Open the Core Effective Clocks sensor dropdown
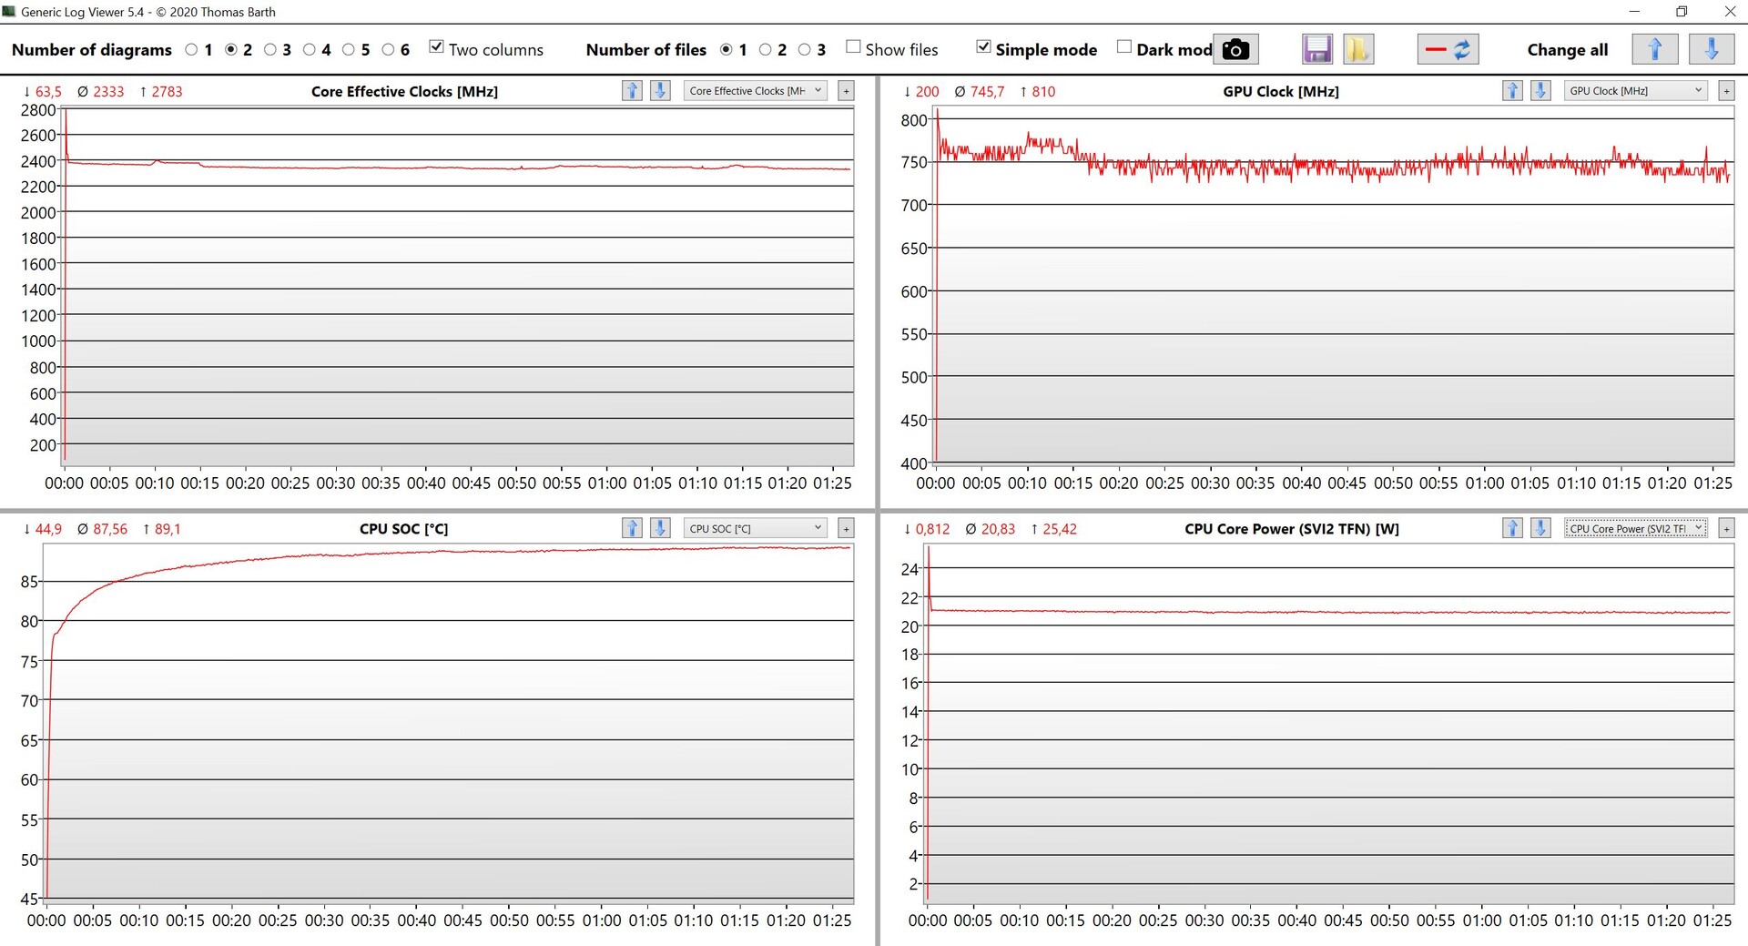 point(756,90)
